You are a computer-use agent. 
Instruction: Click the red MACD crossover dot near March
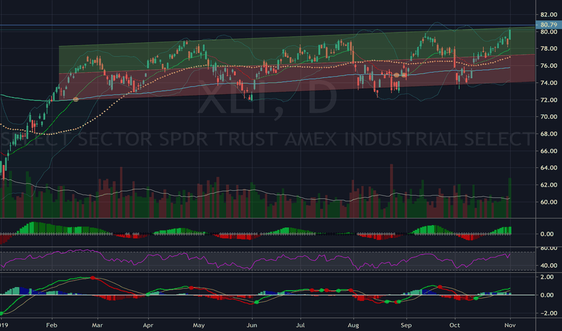click(x=92, y=277)
